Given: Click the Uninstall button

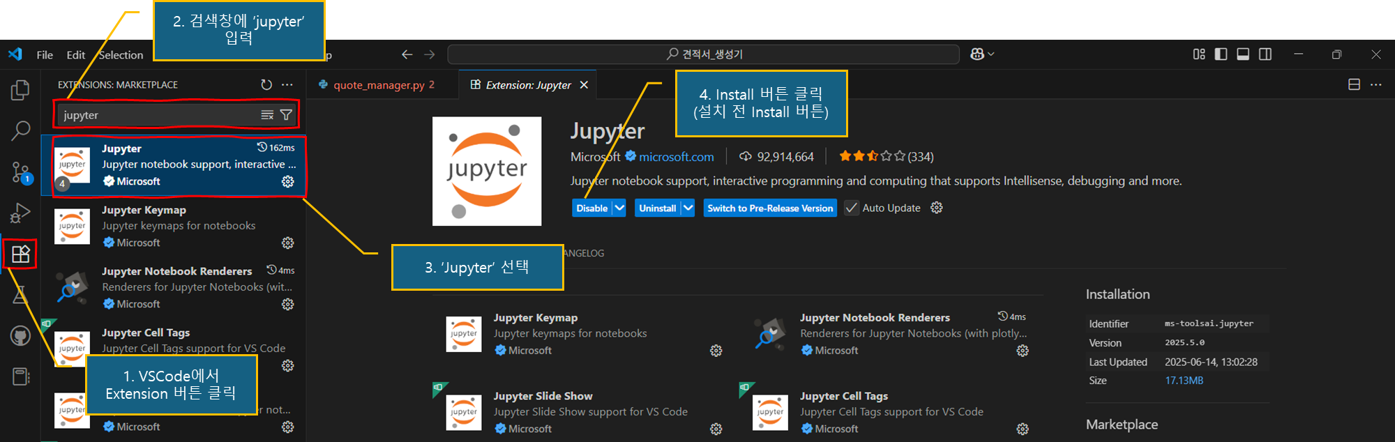Looking at the screenshot, I should click(x=658, y=208).
